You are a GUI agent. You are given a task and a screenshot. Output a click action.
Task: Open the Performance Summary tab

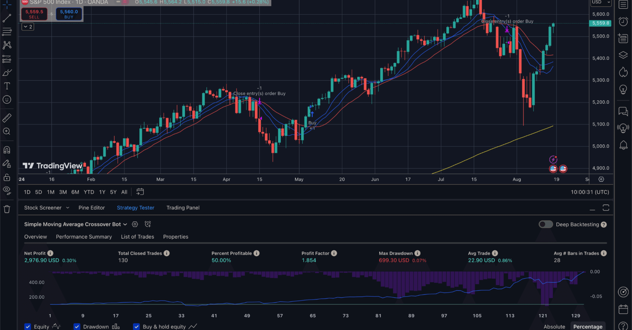click(x=84, y=237)
